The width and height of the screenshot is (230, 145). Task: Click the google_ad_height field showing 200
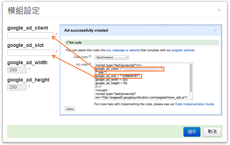coord(17,87)
